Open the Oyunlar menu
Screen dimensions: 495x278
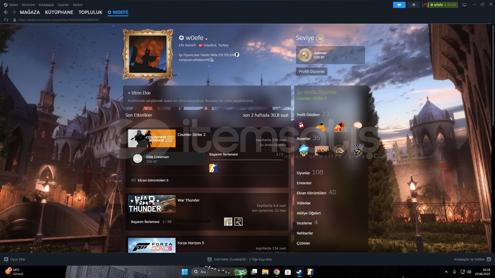pos(63,5)
